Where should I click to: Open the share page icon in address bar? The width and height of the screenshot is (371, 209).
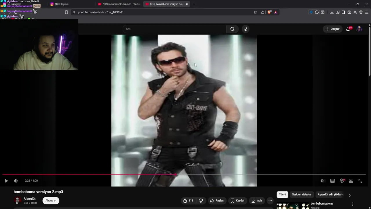tap(262, 12)
